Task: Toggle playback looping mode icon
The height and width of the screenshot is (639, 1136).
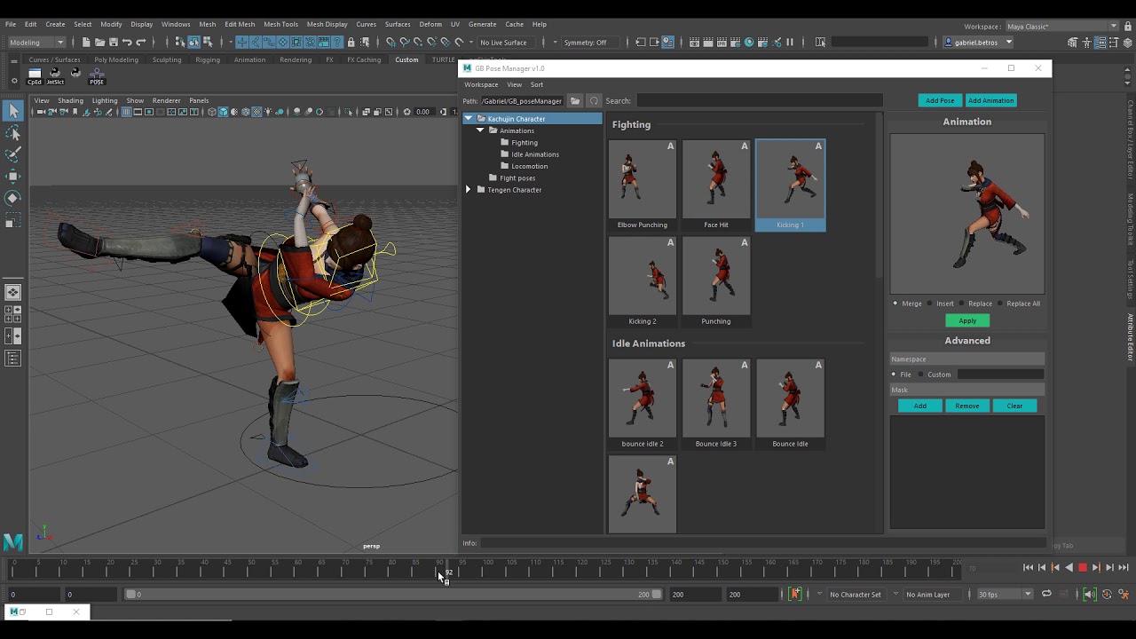Action: coord(1046,594)
